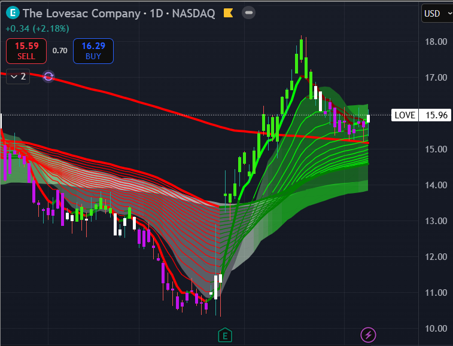
Task: Click the LOVE price label tag
Action: 405,115
